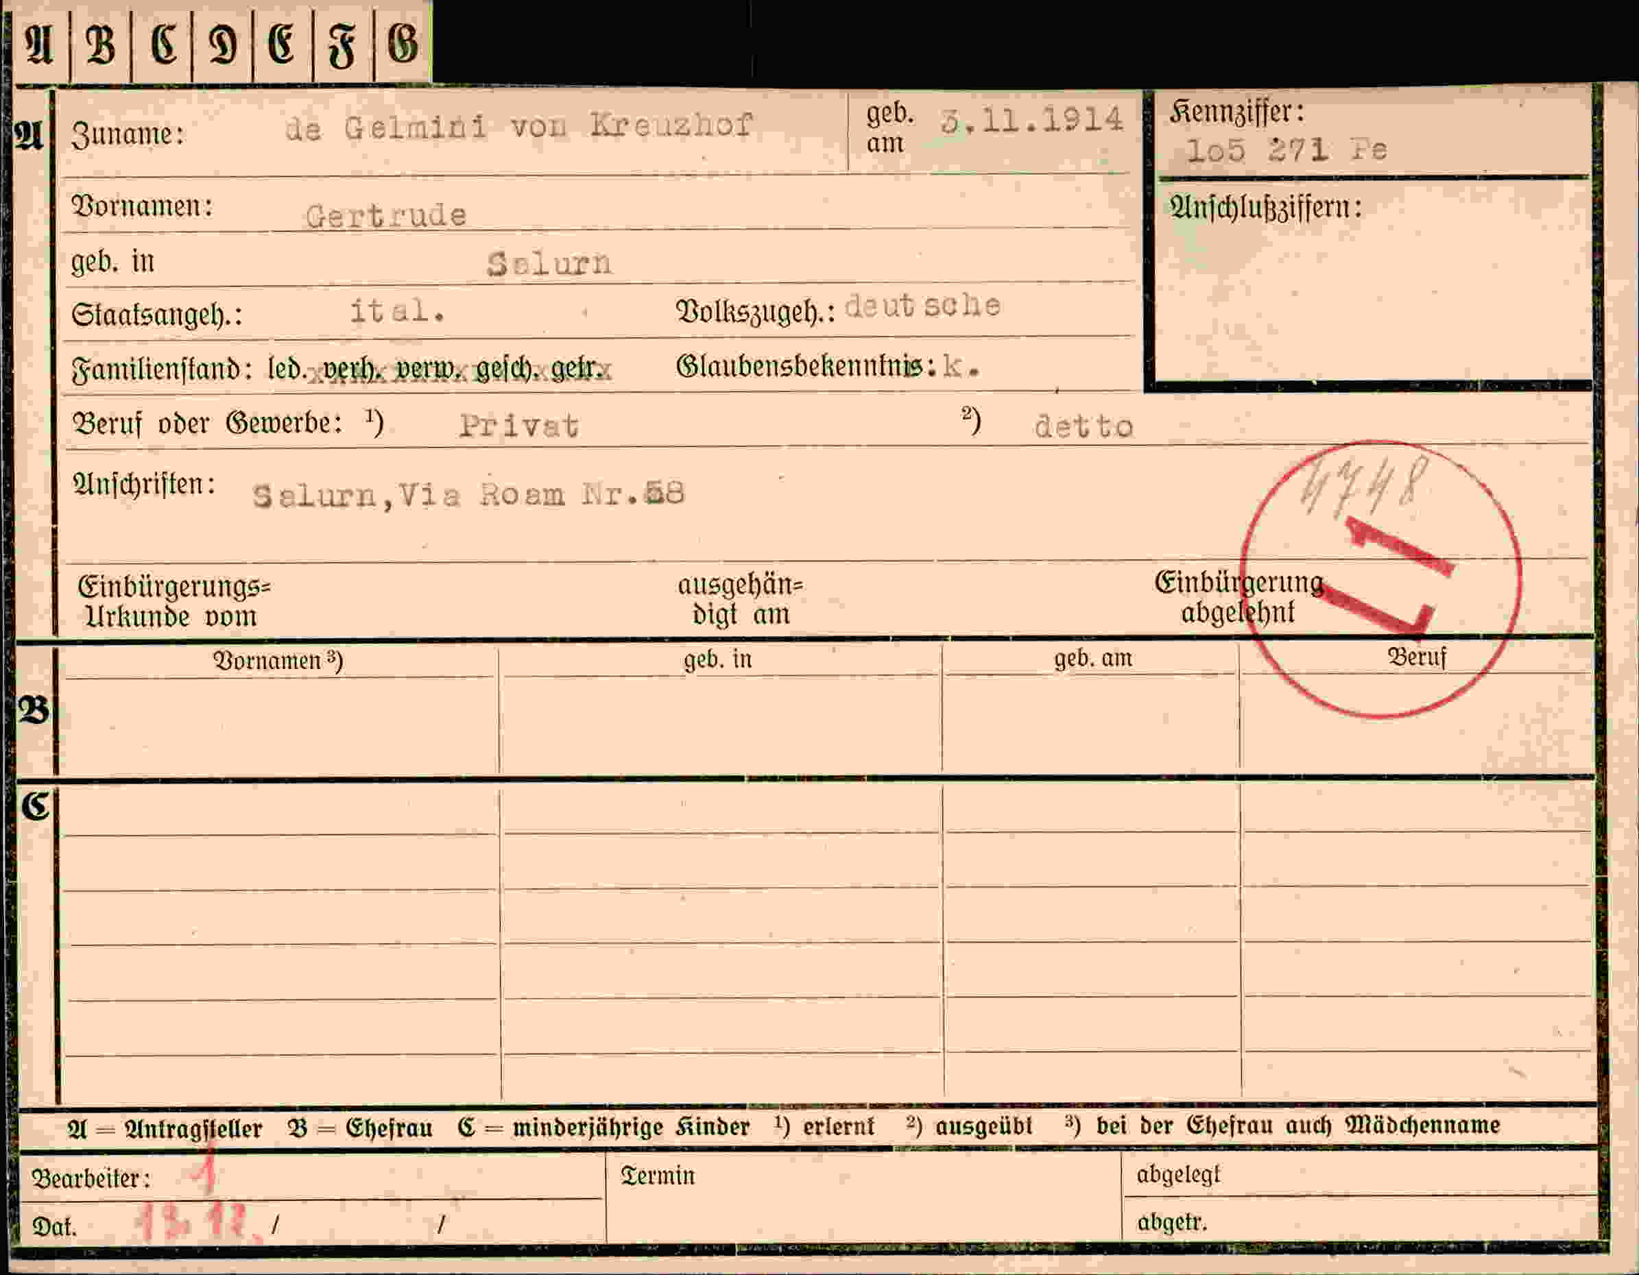Click the 'Vornamen:' label in section A
Viewport: 1639px width, 1275px height.
[142, 206]
